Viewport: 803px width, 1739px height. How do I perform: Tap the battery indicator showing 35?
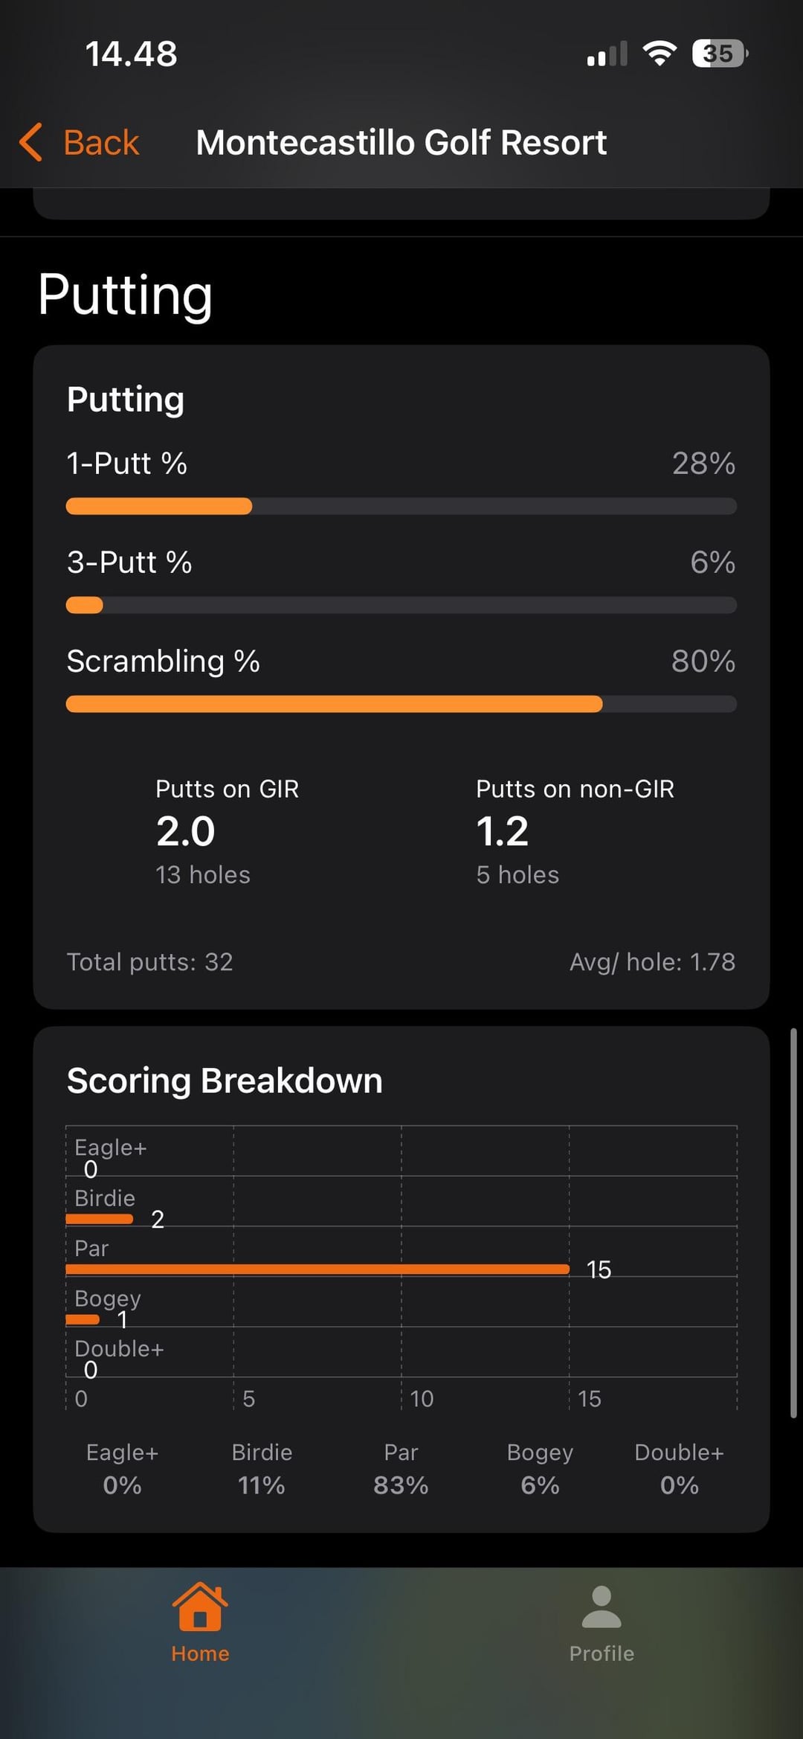coord(719,54)
